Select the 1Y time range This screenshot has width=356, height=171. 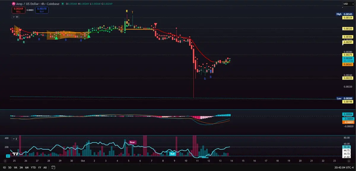(x=39, y=167)
